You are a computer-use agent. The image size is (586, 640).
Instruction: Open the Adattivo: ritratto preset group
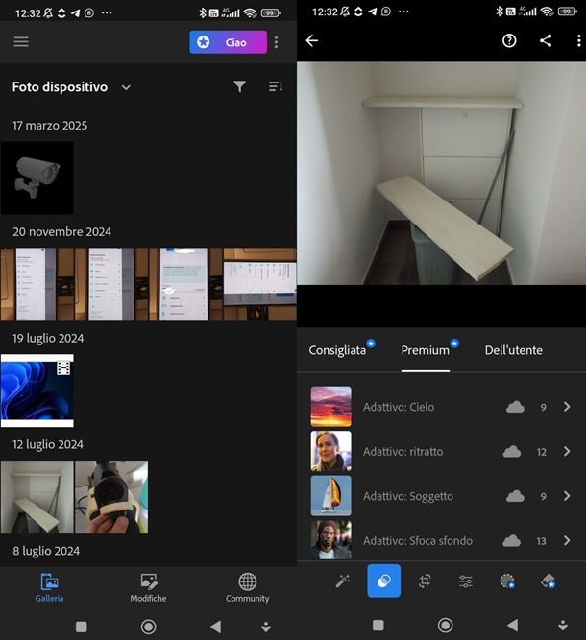pos(441,451)
